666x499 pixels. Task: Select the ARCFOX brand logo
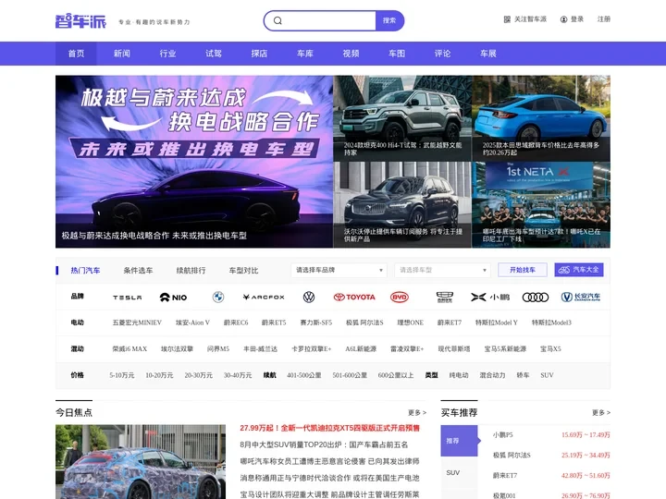tap(264, 297)
